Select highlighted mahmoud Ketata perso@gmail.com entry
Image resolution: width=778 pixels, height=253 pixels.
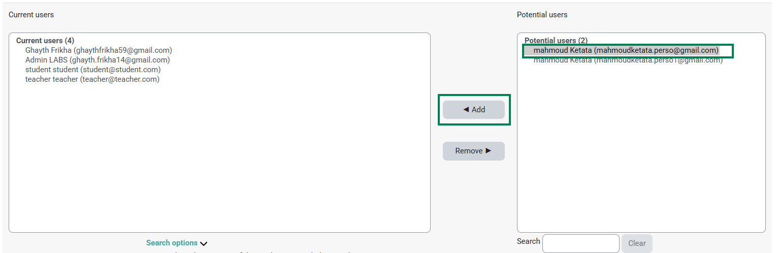626,50
